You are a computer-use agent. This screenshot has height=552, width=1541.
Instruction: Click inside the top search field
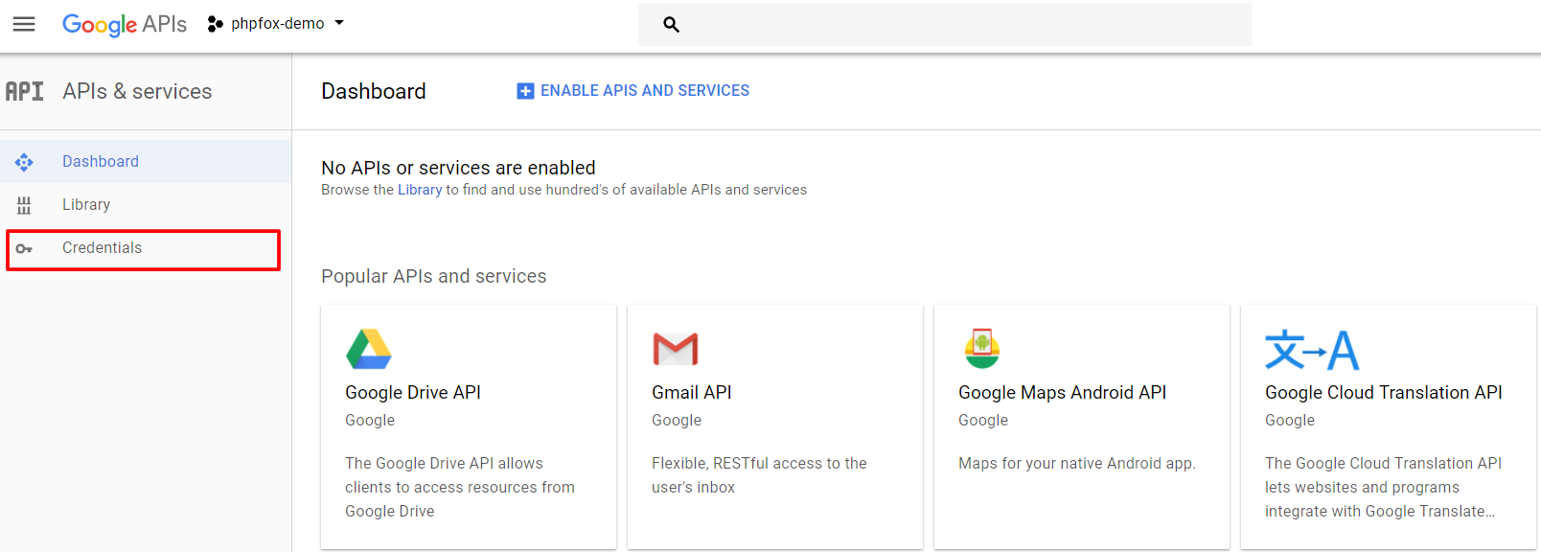tap(958, 25)
